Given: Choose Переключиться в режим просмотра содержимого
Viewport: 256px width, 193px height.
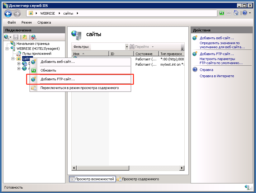Looking at the screenshot, I should point(80,88).
